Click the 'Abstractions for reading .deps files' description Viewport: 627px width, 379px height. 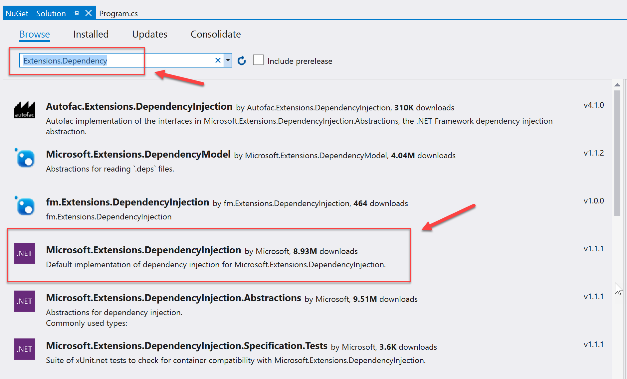tap(110, 169)
